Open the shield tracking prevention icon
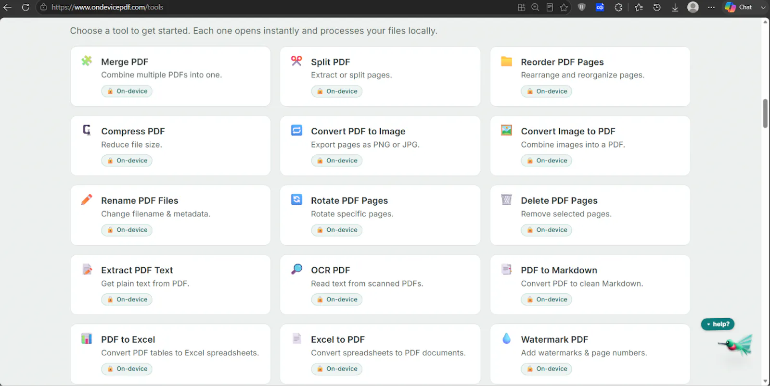Screen dimensions: 770x386 pos(581,7)
